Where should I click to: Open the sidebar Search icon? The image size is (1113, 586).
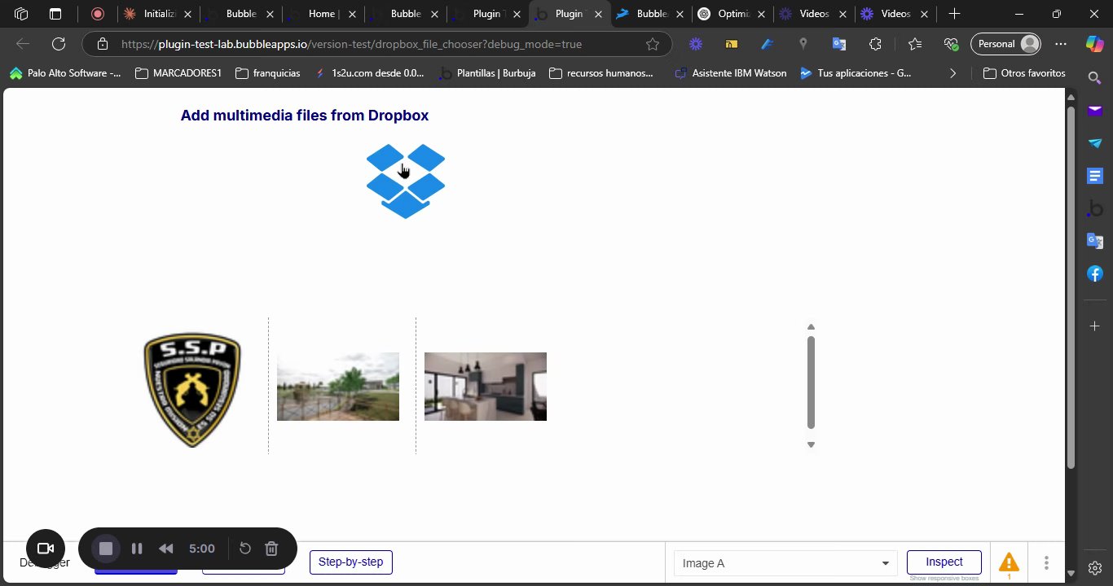tap(1095, 78)
